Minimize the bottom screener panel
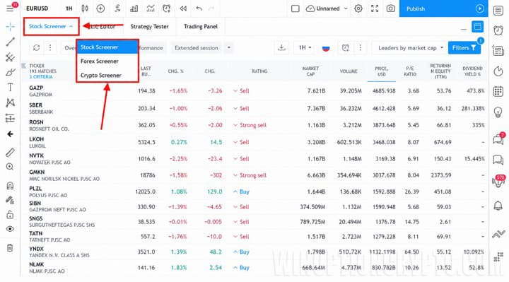Screen dimensions: 509x282 pos(464,29)
